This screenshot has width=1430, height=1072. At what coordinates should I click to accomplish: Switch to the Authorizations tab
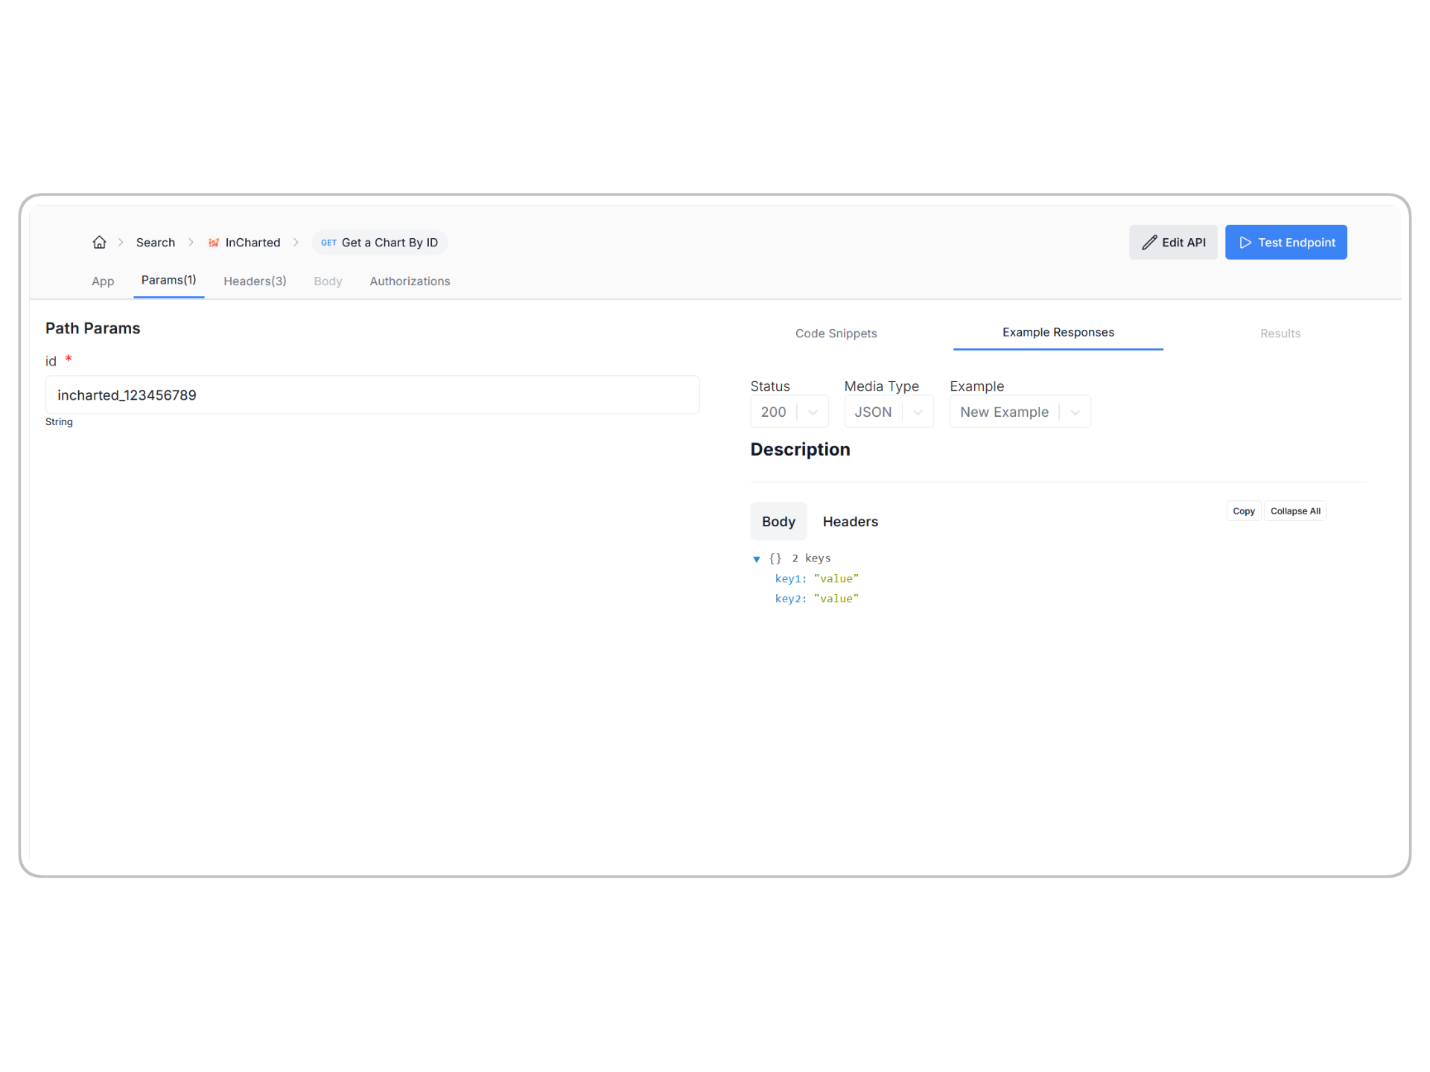coord(410,281)
